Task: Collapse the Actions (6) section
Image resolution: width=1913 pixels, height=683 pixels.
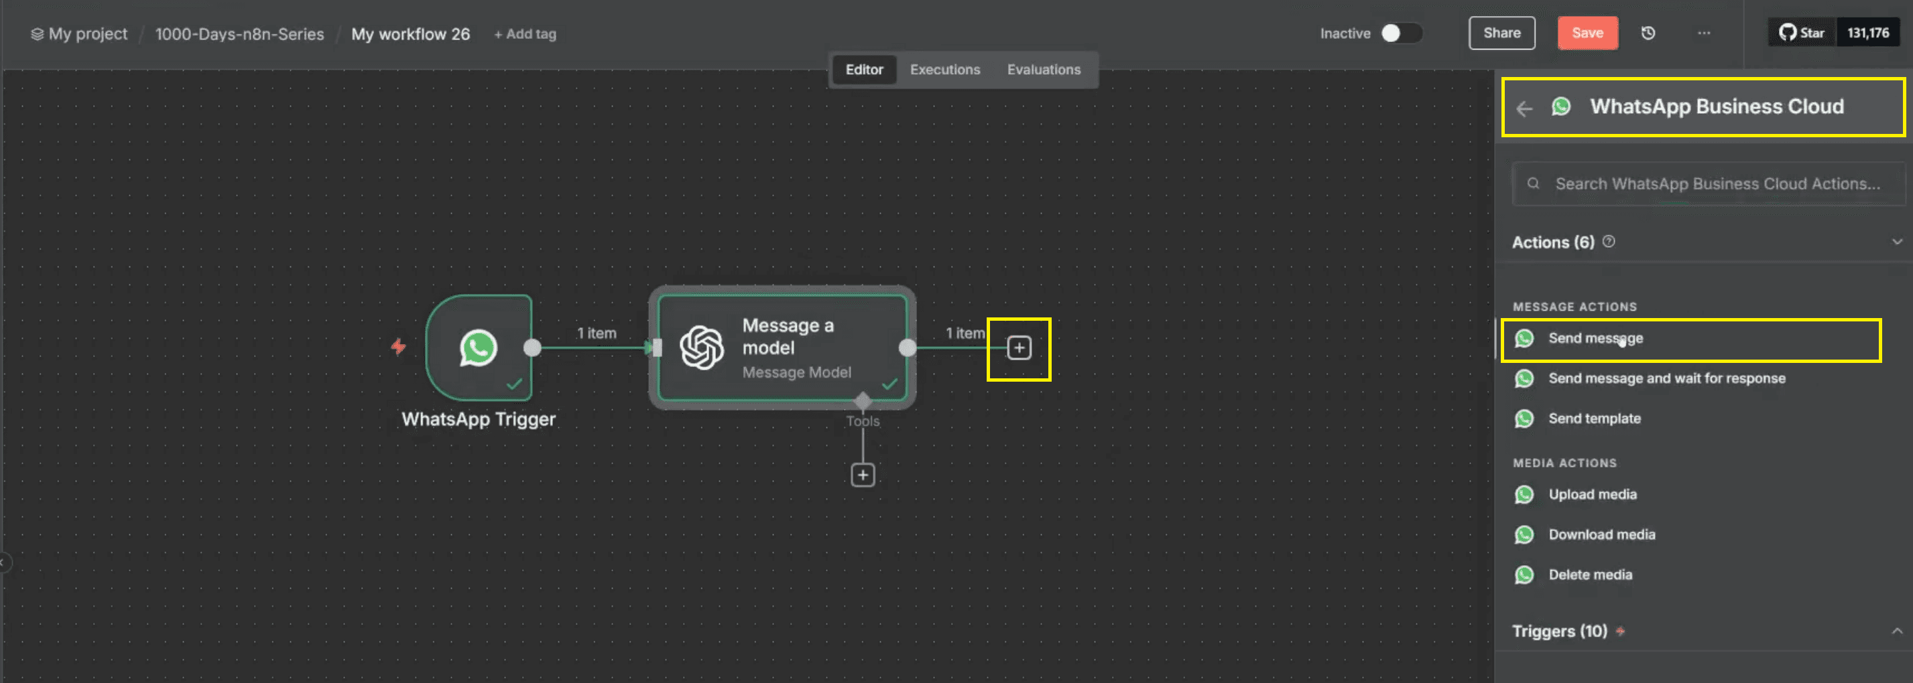Action: [x=1898, y=241]
